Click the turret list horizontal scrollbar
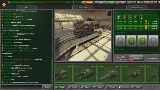 (89, 83)
